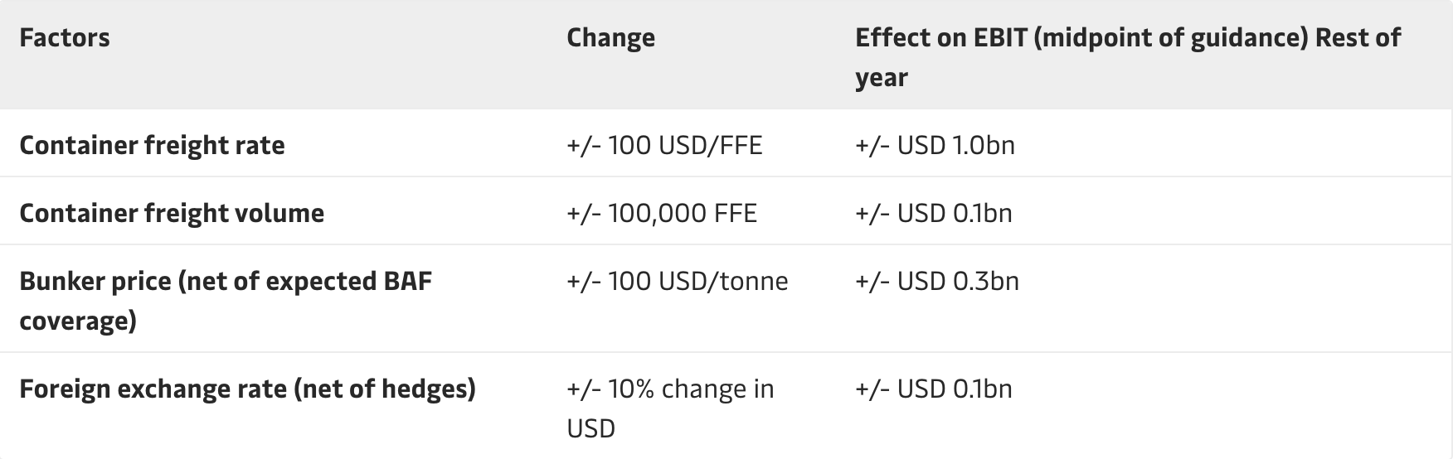
Task: Select the 10% change in USD cell
Action: pyautogui.click(x=670, y=408)
